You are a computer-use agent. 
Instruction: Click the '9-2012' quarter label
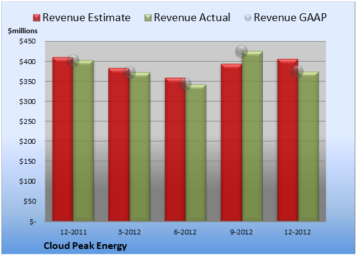click(241, 232)
